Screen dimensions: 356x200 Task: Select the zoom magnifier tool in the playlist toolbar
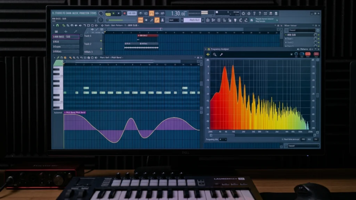pyautogui.click(x=92, y=25)
